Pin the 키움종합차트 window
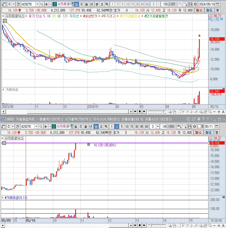This screenshot has width=226, height=228. [199, 119]
